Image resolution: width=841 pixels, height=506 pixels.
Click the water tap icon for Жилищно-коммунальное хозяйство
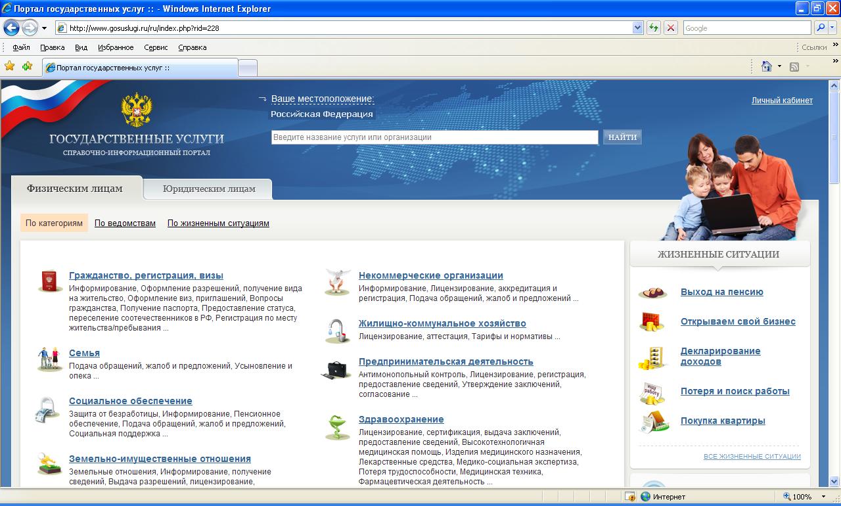(337, 331)
